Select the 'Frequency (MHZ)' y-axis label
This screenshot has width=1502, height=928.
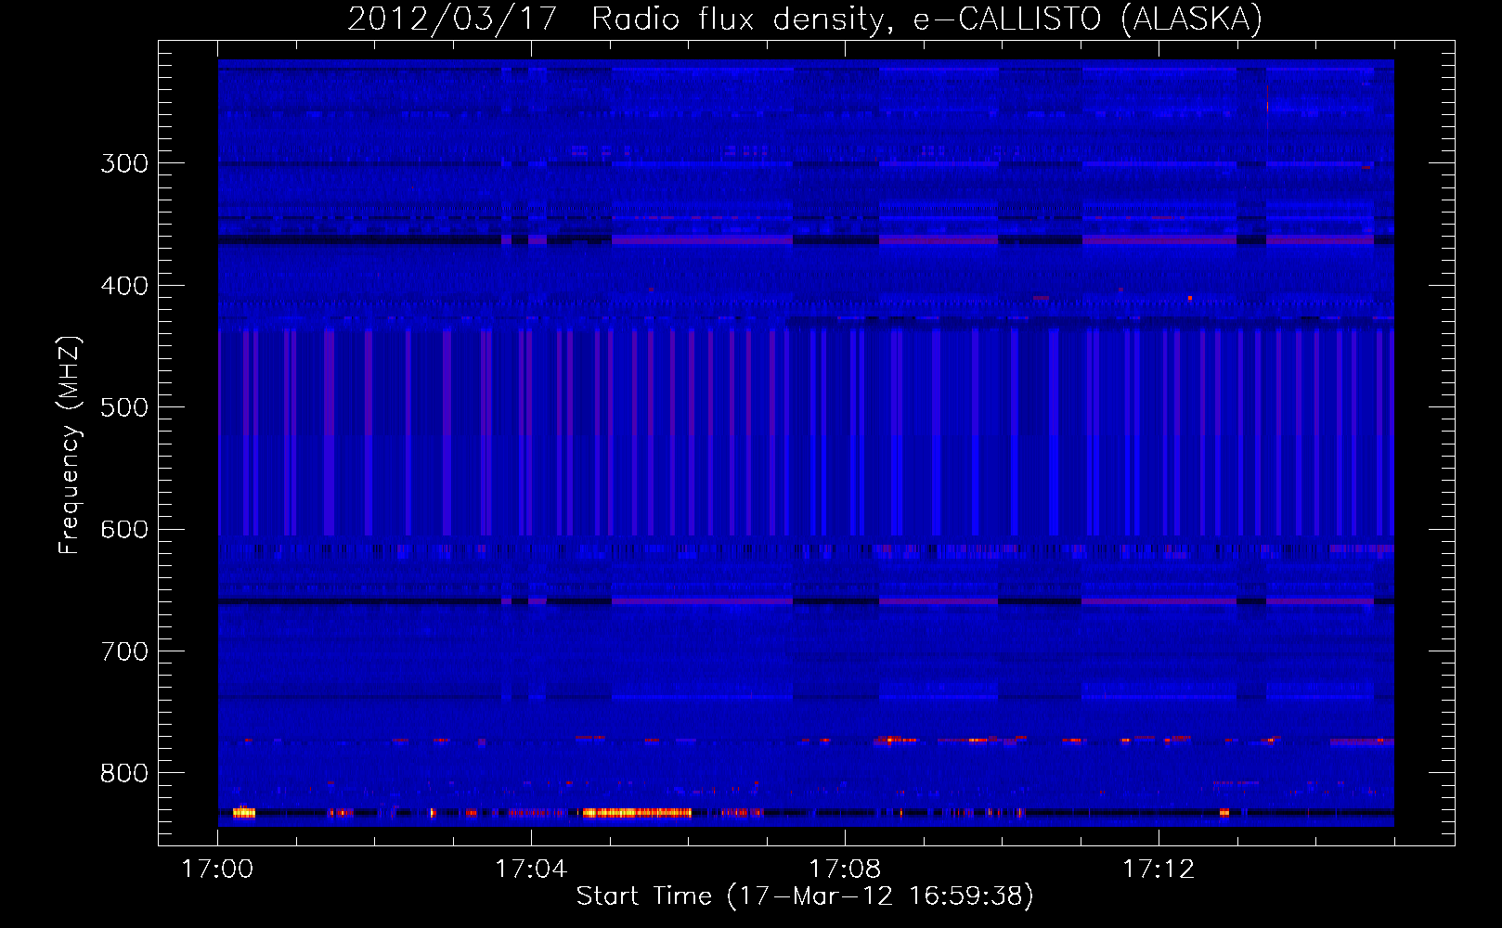click(70, 445)
